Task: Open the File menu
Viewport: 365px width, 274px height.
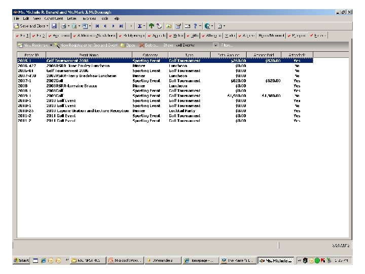Action: [17, 18]
